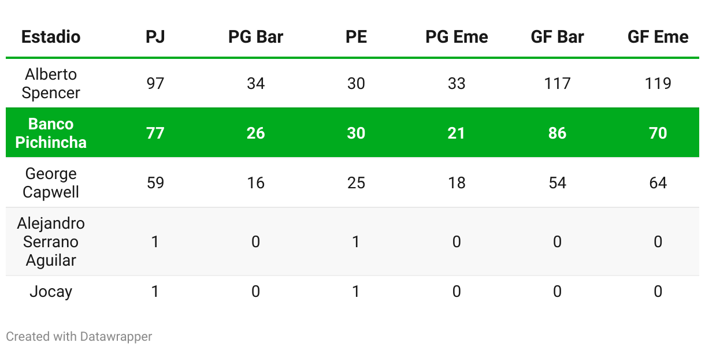Select the Alberto Spencer stadium cell

pos(51,83)
